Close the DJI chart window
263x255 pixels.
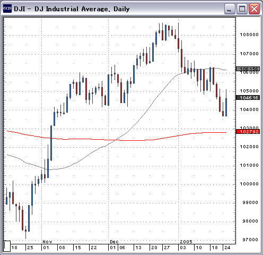tap(254, 8)
